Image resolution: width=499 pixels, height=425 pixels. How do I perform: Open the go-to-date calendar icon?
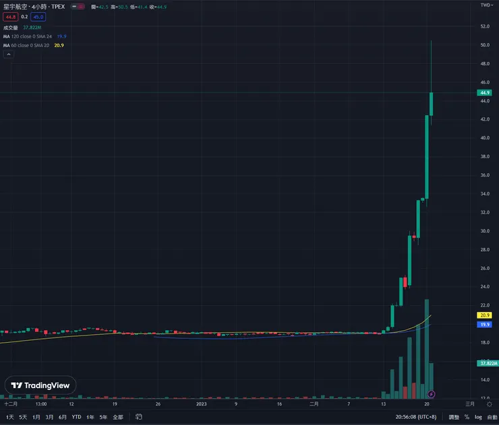pos(139,417)
